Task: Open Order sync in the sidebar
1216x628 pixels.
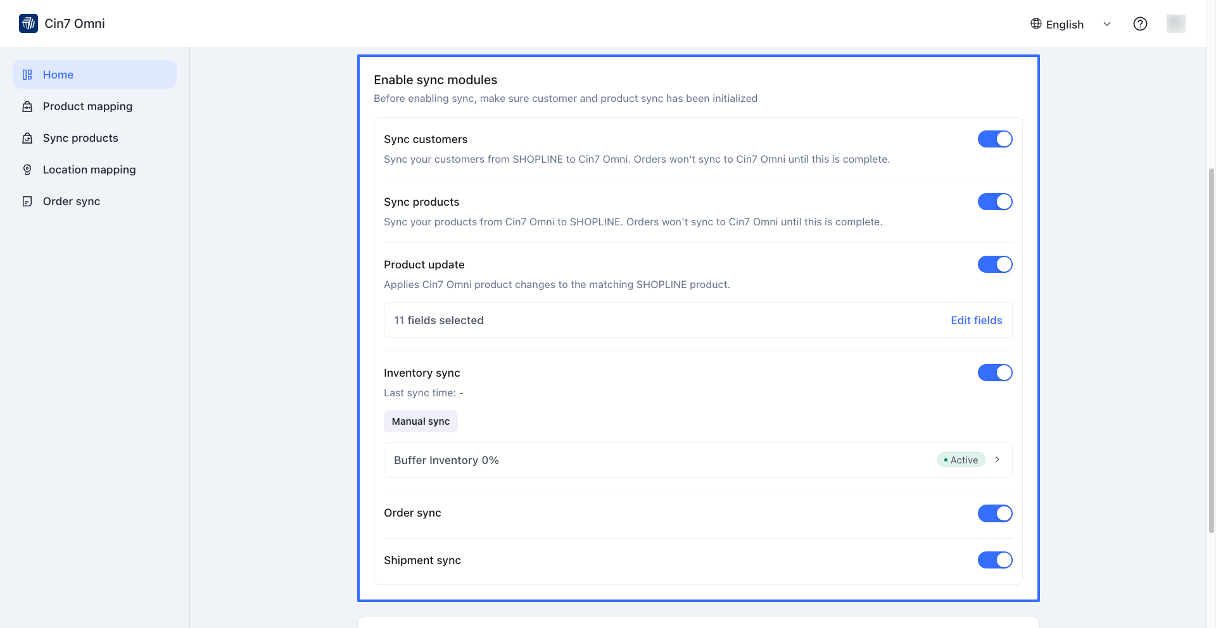Action: coord(94,201)
